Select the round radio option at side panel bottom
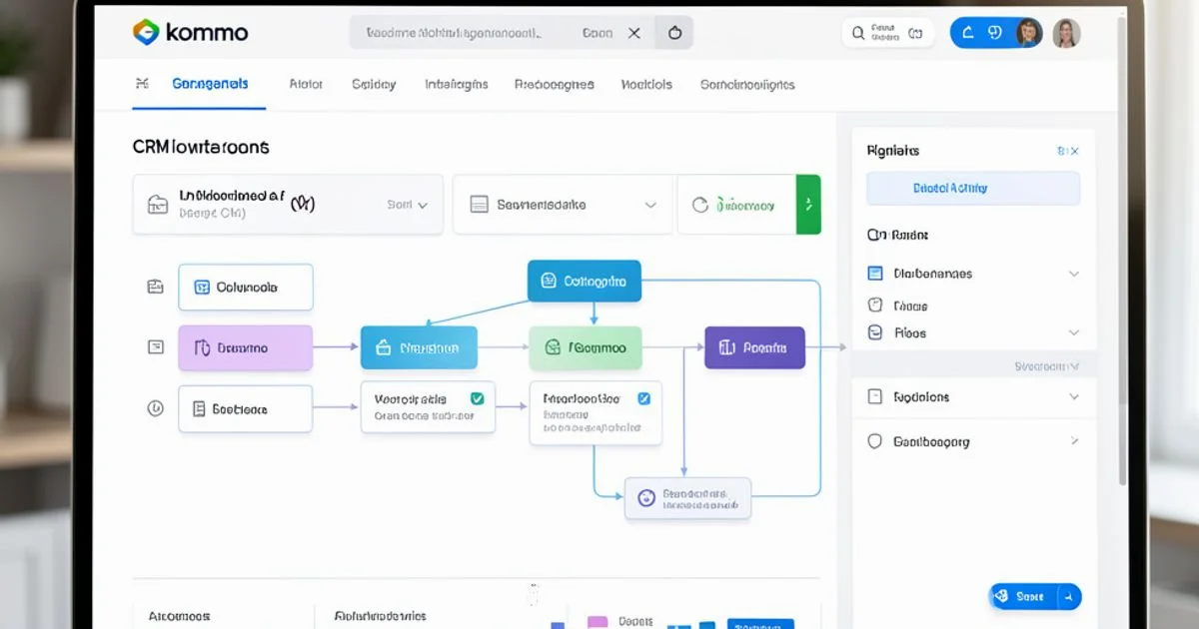 point(875,441)
